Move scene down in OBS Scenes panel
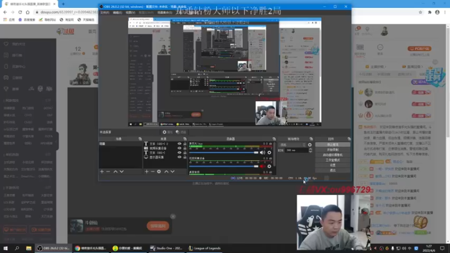Image resolution: width=450 pixels, height=253 pixels. pos(121,171)
